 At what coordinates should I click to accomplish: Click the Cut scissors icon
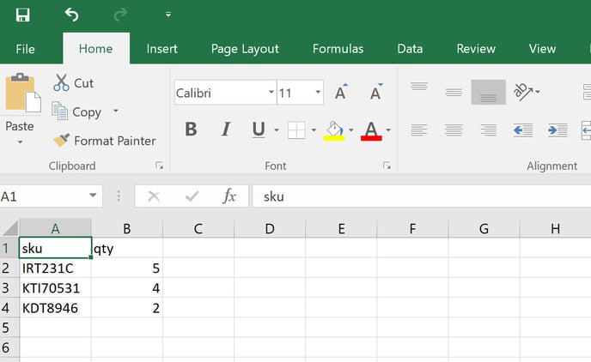point(61,83)
